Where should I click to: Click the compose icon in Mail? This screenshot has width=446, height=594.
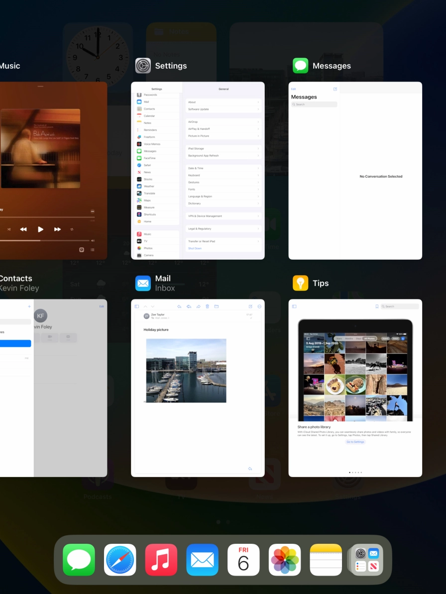[250, 306]
